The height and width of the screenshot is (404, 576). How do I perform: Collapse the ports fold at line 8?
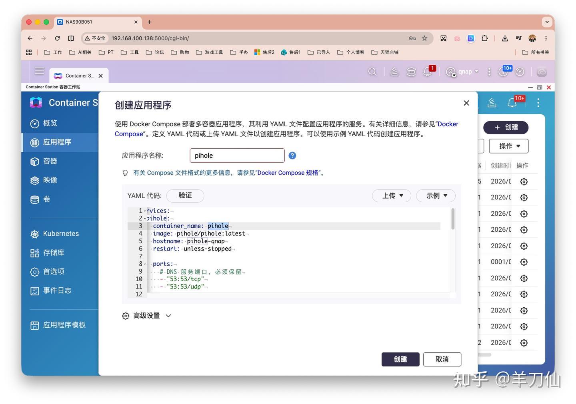[x=145, y=264]
